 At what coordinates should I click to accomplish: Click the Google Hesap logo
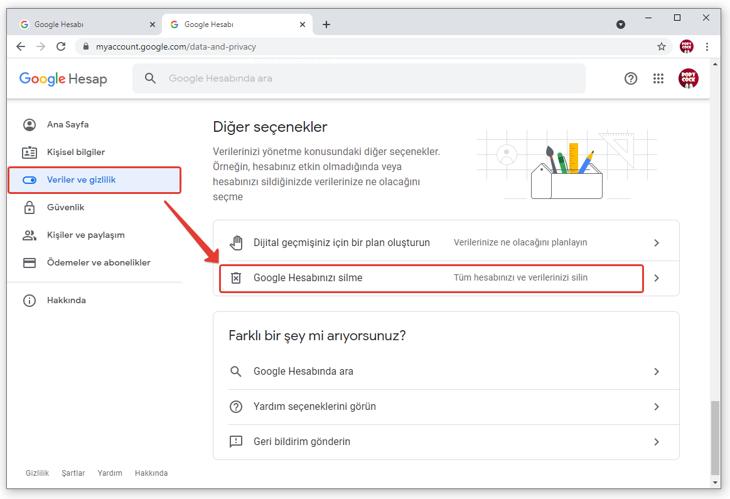[63, 78]
